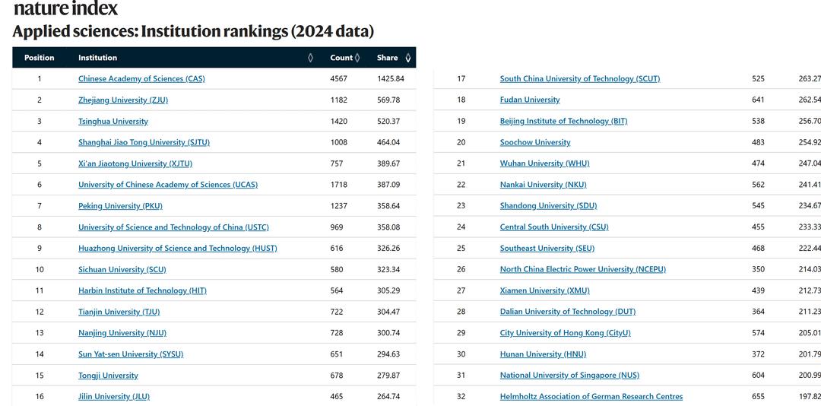Open Helmholtz Association of German Research Centres link
821x406 pixels.
pyautogui.click(x=591, y=397)
